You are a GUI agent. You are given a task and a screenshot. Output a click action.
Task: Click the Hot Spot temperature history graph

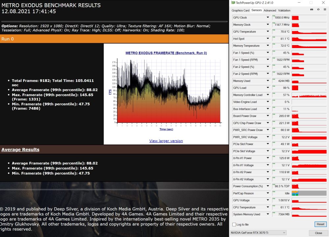[x=309, y=39]
